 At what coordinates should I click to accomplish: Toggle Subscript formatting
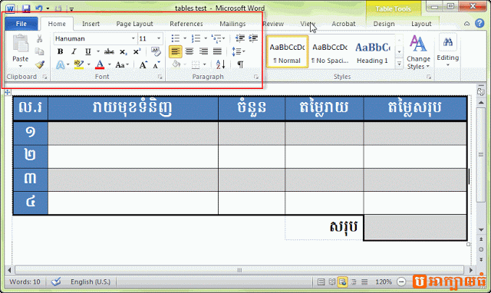coord(124,52)
